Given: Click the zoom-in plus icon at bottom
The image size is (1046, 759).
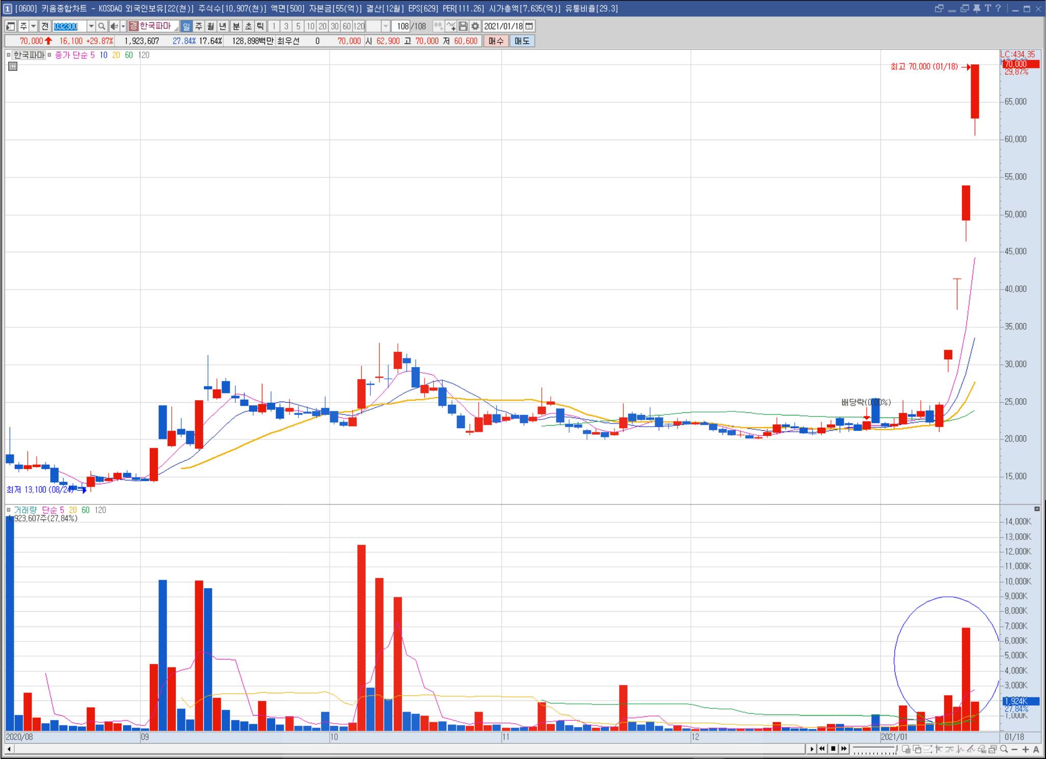Looking at the screenshot, I should point(1025,749).
